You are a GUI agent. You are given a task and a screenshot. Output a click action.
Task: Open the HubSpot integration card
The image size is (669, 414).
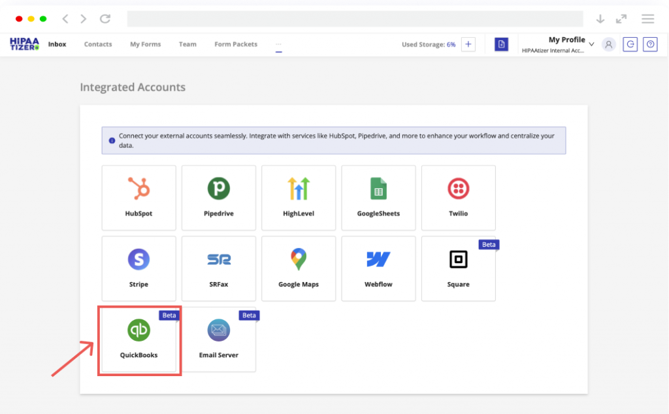click(x=139, y=198)
